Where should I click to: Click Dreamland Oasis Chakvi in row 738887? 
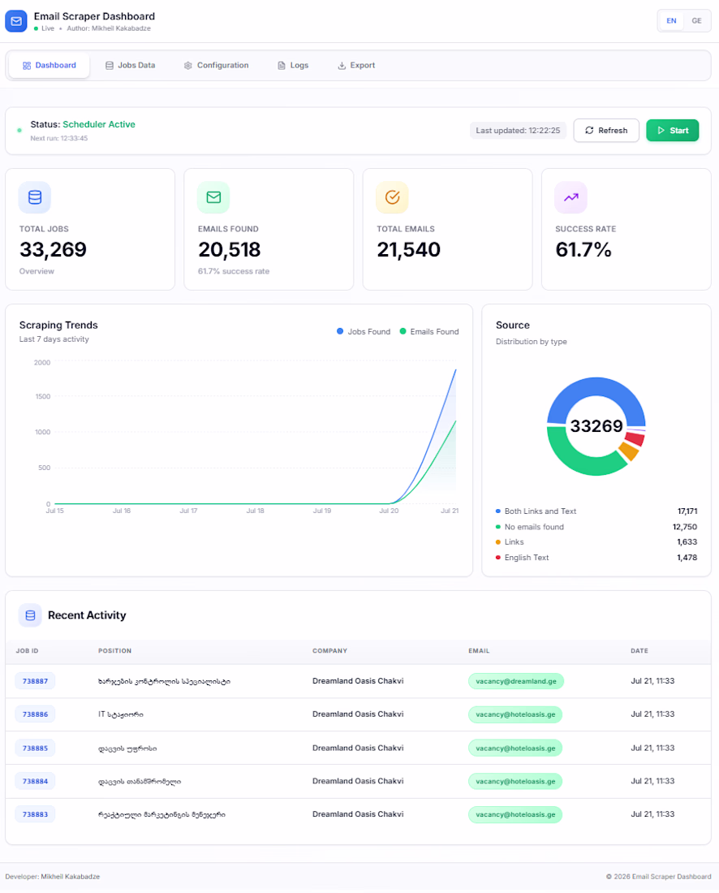pos(358,681)
